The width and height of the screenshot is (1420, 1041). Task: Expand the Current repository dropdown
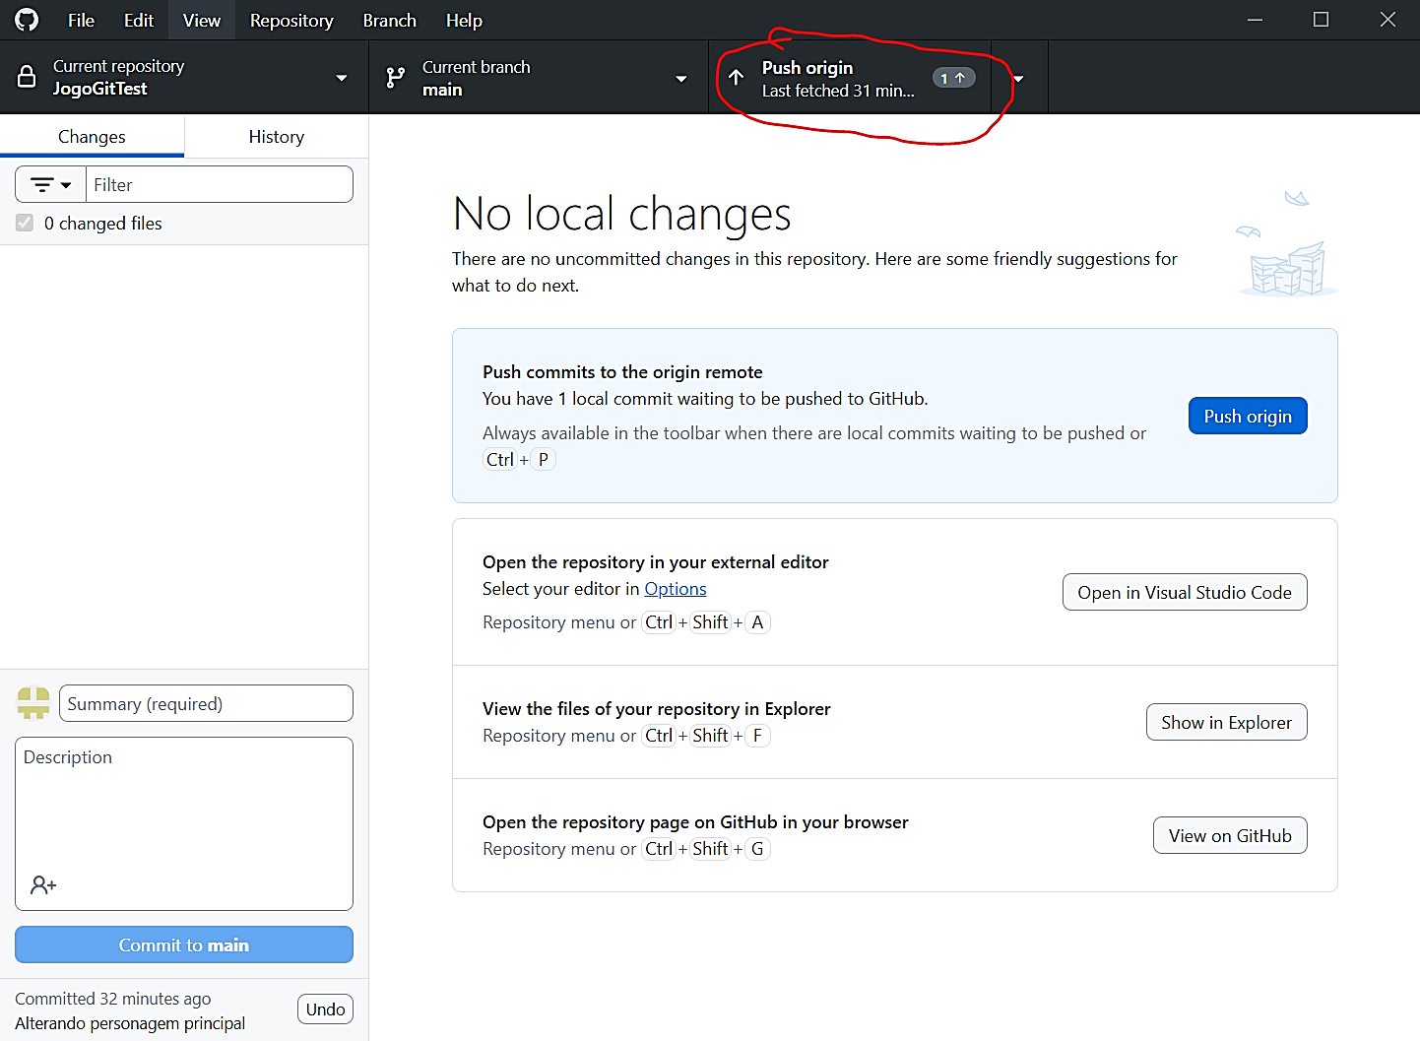click(x=341, y=78)
